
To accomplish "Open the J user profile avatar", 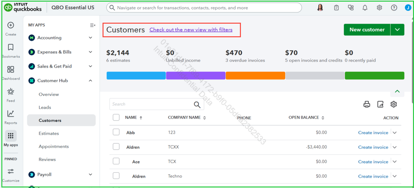I will [x=407, y=7].
